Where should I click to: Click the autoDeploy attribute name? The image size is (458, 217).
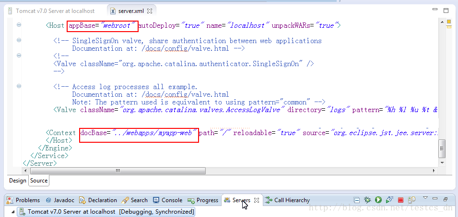point(156,26)
